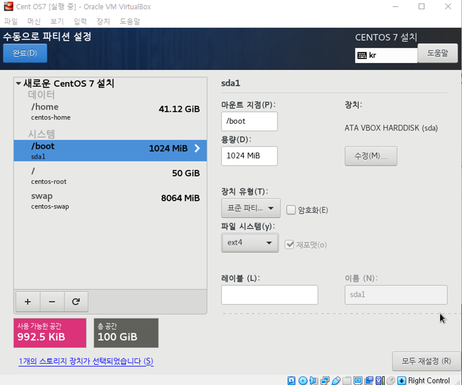This screenshot has height=385, width=462.
Task: Click the ATA VBOX HARDDISK (sda) text
Action: [391, 128]
